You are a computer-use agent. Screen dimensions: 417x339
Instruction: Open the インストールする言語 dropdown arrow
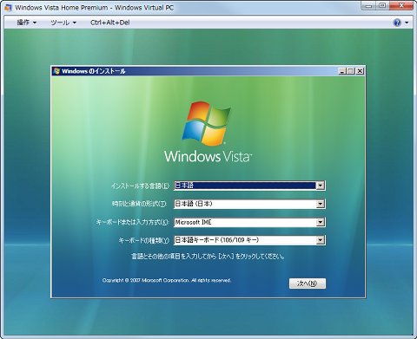[320, 186]
